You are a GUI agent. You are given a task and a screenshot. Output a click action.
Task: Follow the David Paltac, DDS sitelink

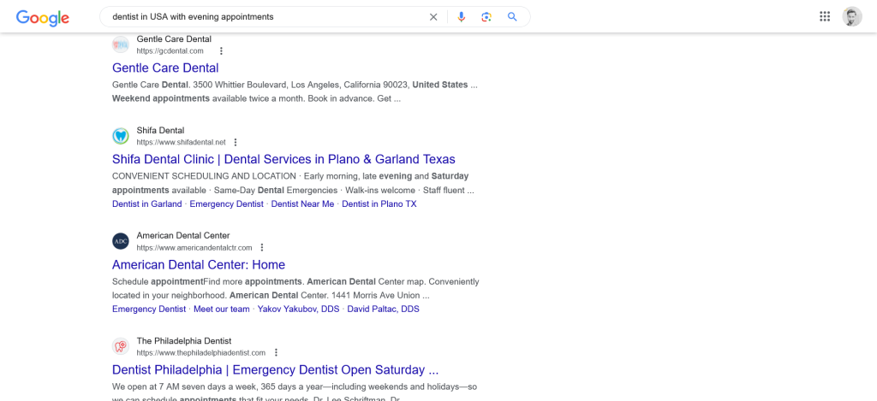[x=383, y=309]
